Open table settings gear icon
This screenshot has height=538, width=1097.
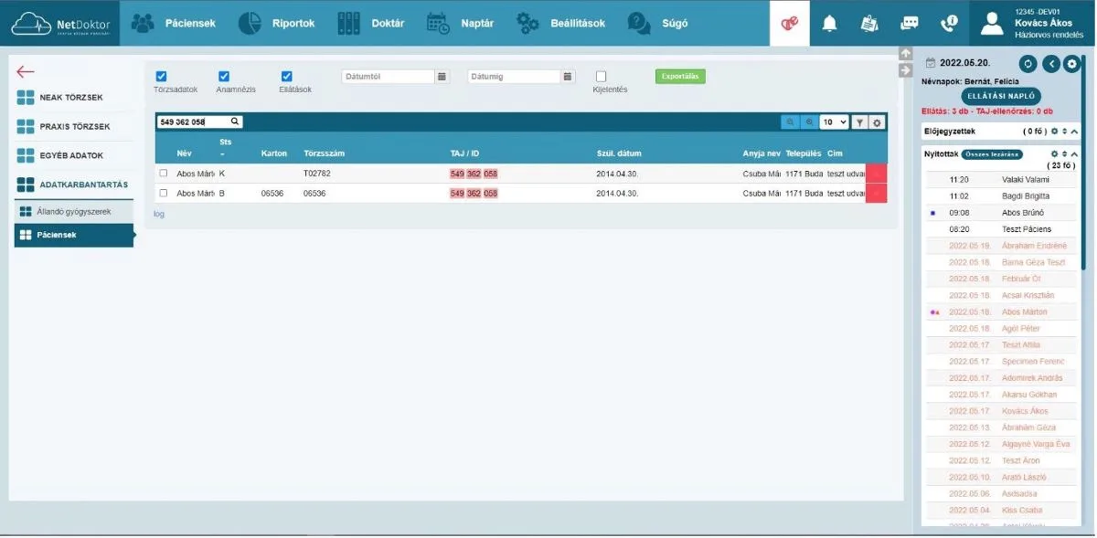877,122
